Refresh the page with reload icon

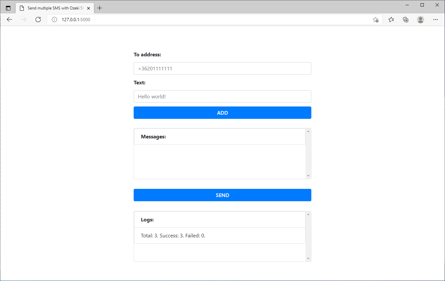(38, 20)
